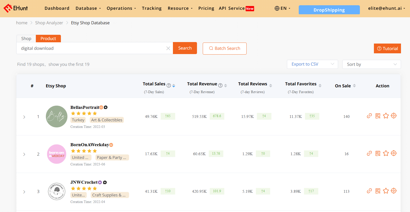Click Craft Supplies & category tag
Screen dimensions: 410x212
(x=110, y=195)
